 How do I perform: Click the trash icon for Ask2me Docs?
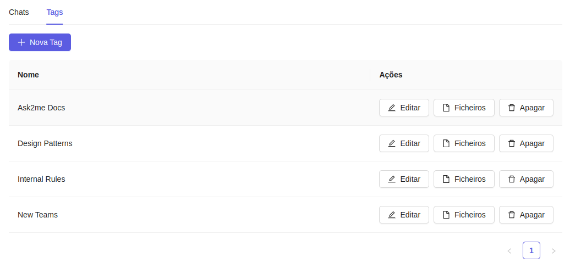click(x=512, y=108)
